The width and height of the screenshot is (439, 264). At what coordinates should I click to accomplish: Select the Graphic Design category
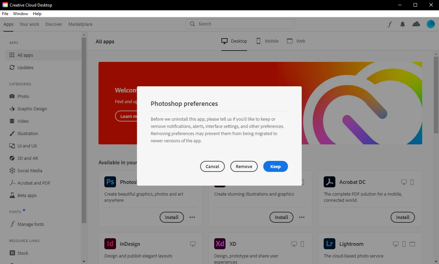[43, 109]
